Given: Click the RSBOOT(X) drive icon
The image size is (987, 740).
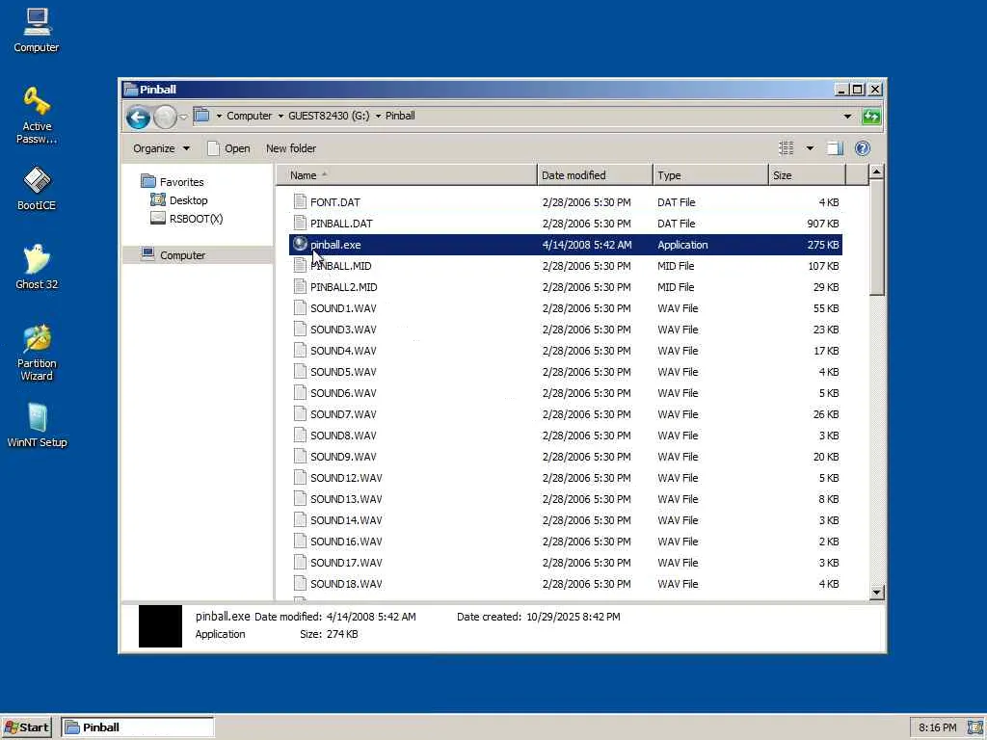Looking at the screenshot, I should tap(158, 219).
